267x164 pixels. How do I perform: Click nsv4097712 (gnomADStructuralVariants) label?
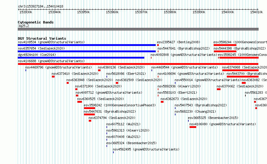109,93
